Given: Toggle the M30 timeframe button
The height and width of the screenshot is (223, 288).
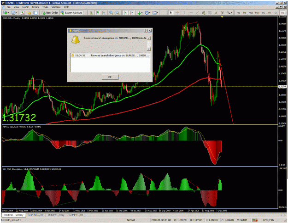Looking at the screenshot, I should (x=257, y=13).
